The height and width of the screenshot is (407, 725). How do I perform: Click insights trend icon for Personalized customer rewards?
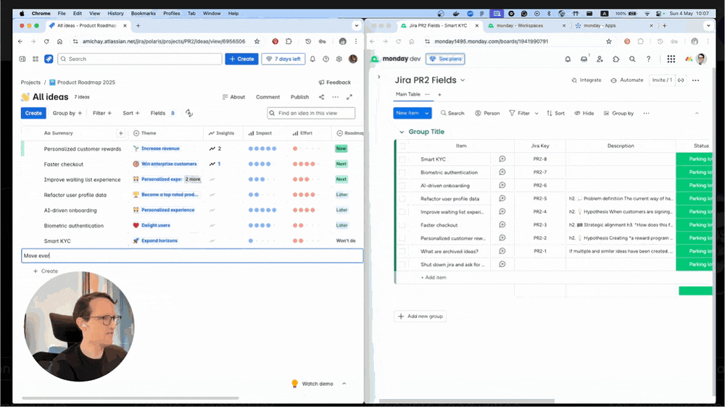click(212, 148)
